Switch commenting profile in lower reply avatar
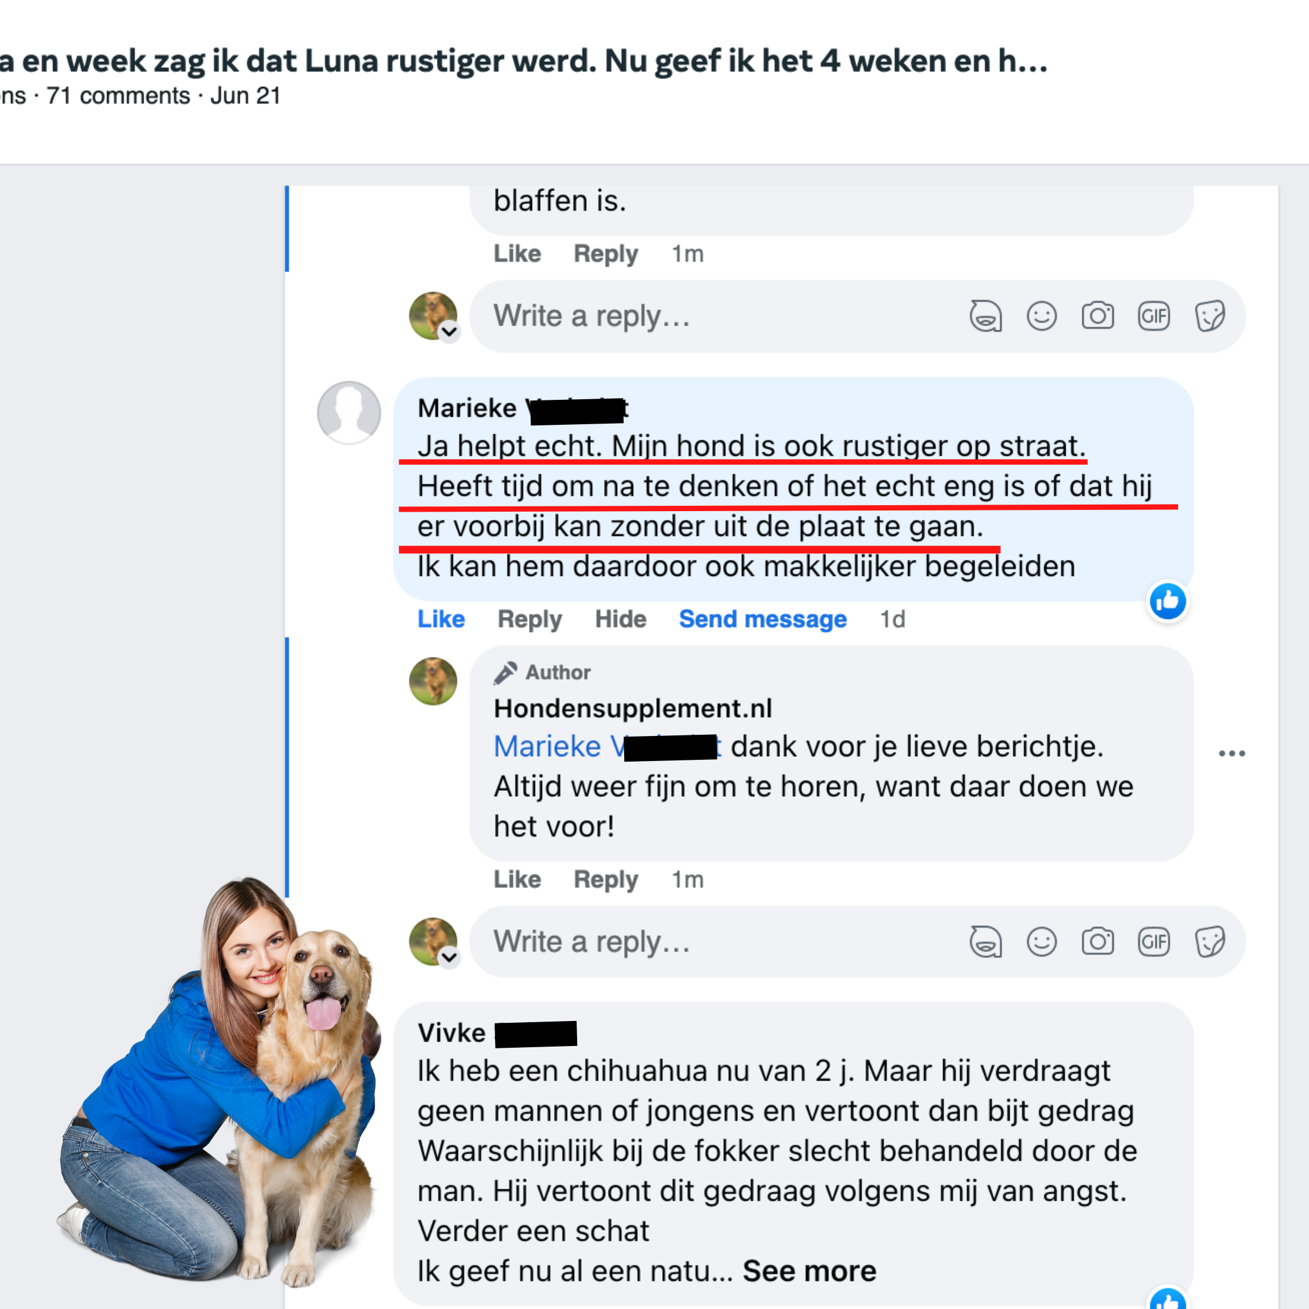Viewport: 1309px width, 1309px height. (449, 957)
